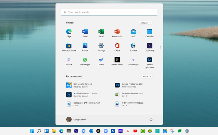Open the pinned To Do app
Image resolution: width=218 pixels, height=135 pixels.
[x=101, y=61]
